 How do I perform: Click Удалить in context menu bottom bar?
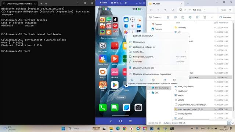pyautogui.click(x=174, y=81)
